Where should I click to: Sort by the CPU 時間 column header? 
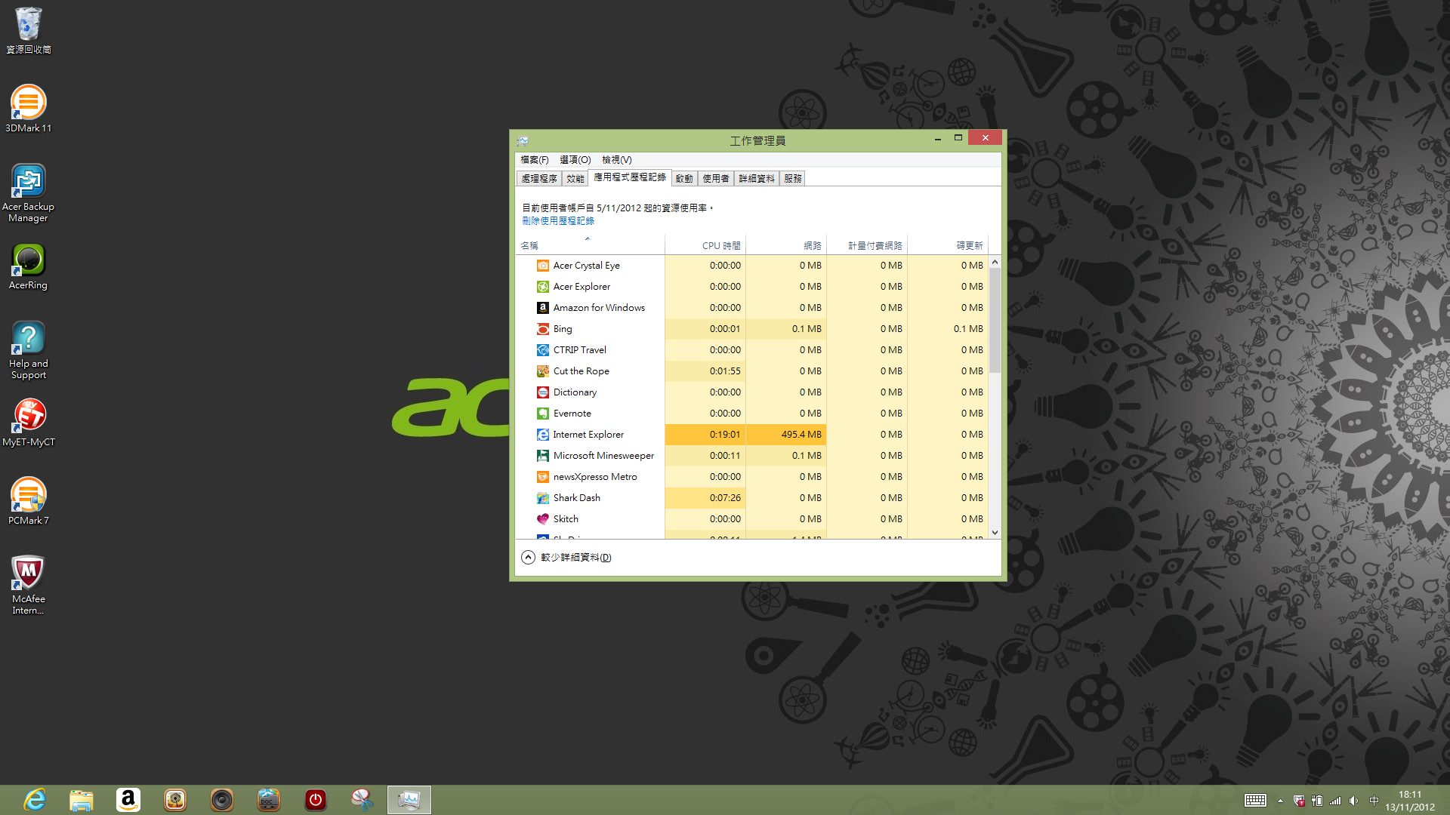705,245
